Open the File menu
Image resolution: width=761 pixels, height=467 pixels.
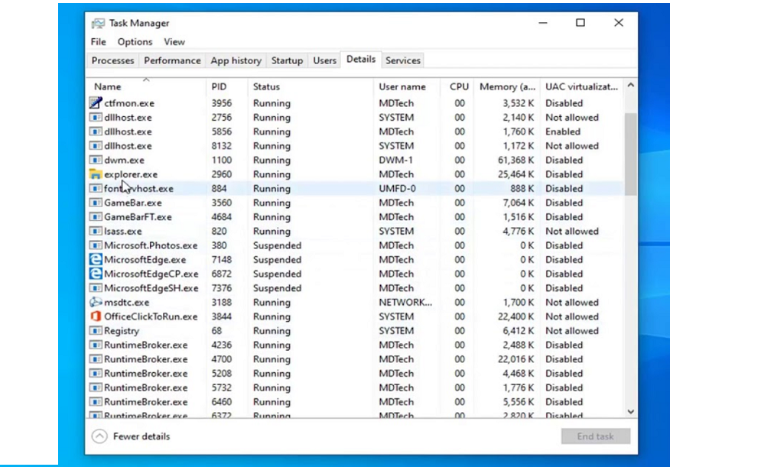point(98,42)
